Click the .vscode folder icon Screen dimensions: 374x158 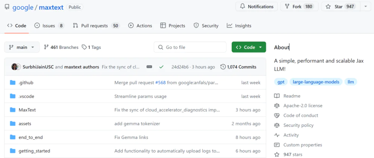coord(13,96)
